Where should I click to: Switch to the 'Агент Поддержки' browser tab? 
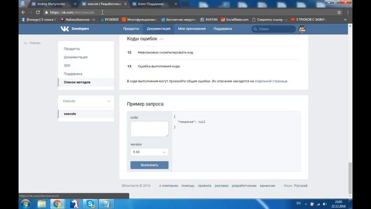pyautogui.click(x=150, y=4)
